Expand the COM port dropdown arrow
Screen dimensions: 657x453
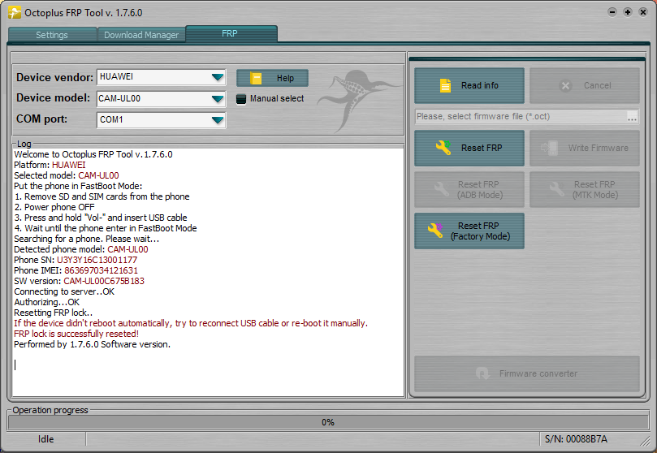click(217, 120)
